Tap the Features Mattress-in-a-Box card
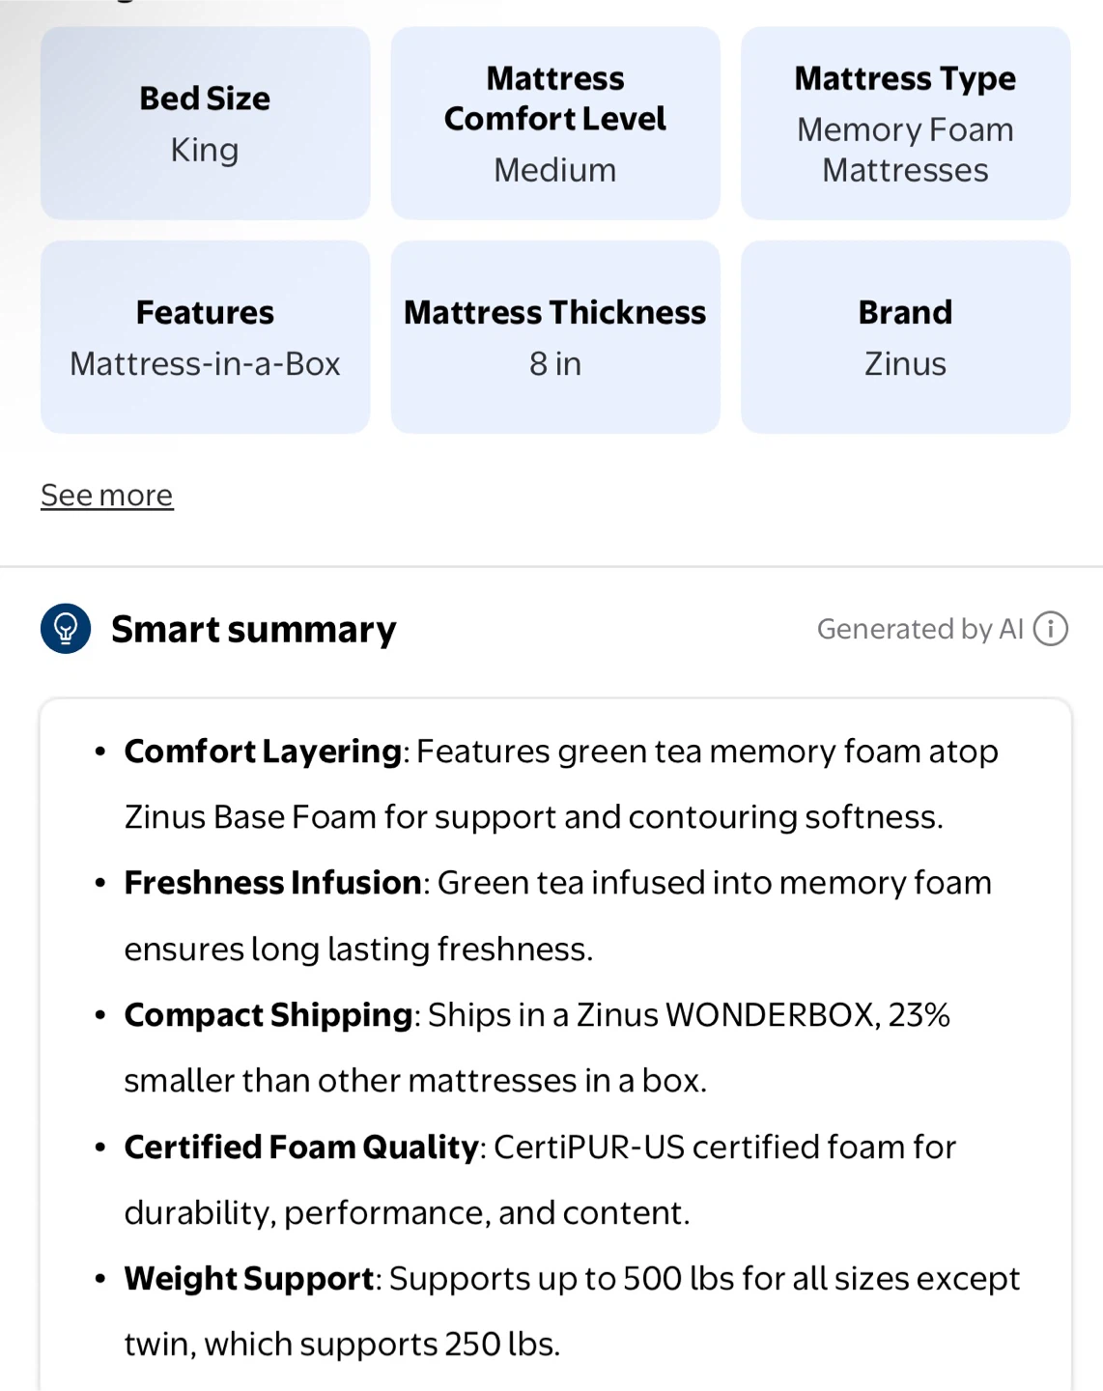1103x1391 pixels. click(x=205, y=337)
